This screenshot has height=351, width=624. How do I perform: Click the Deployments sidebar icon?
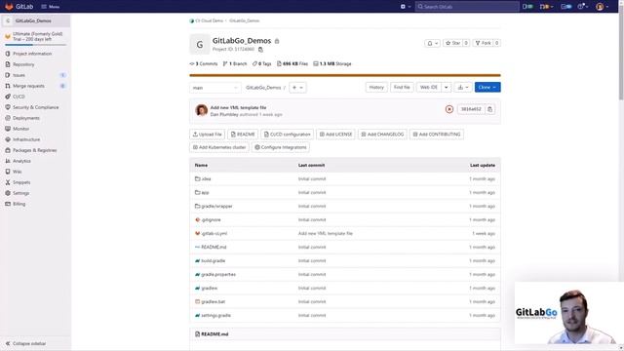coord(8,118)
